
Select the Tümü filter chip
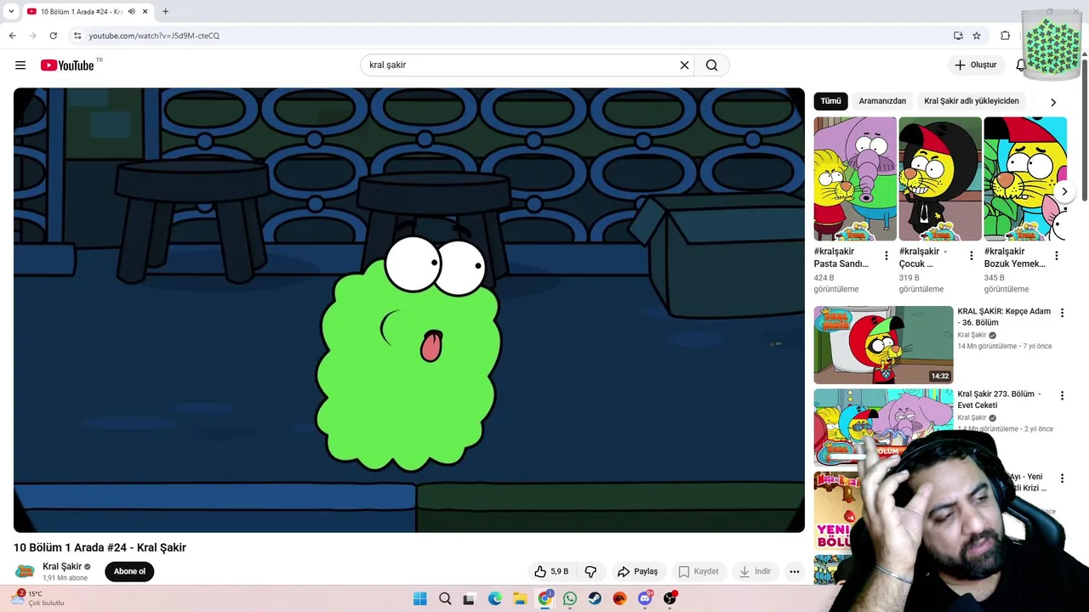tap(830, 101)
